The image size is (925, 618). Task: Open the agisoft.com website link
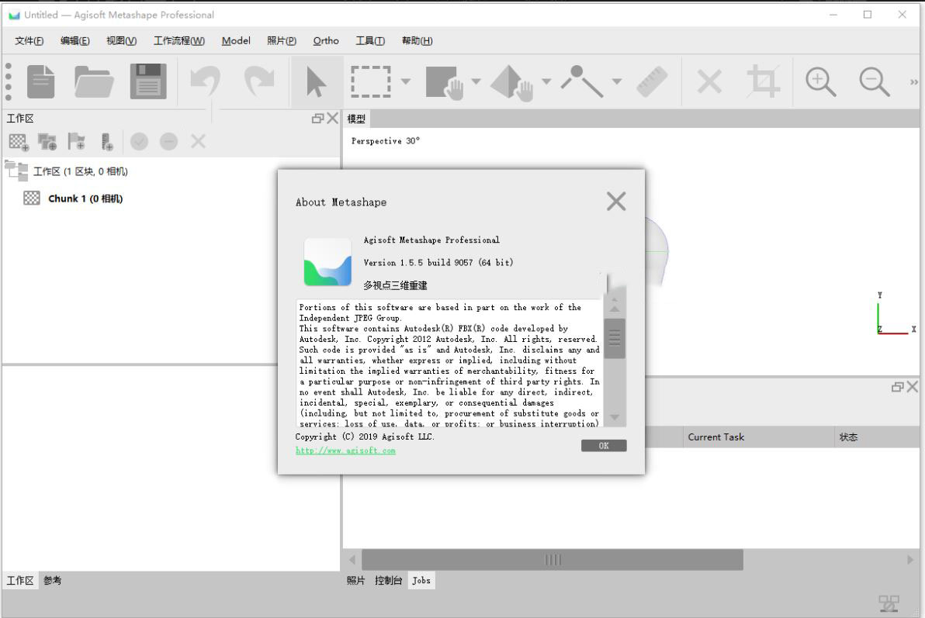[x=345, y=451]
